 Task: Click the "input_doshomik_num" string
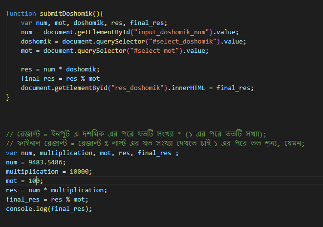168,32
